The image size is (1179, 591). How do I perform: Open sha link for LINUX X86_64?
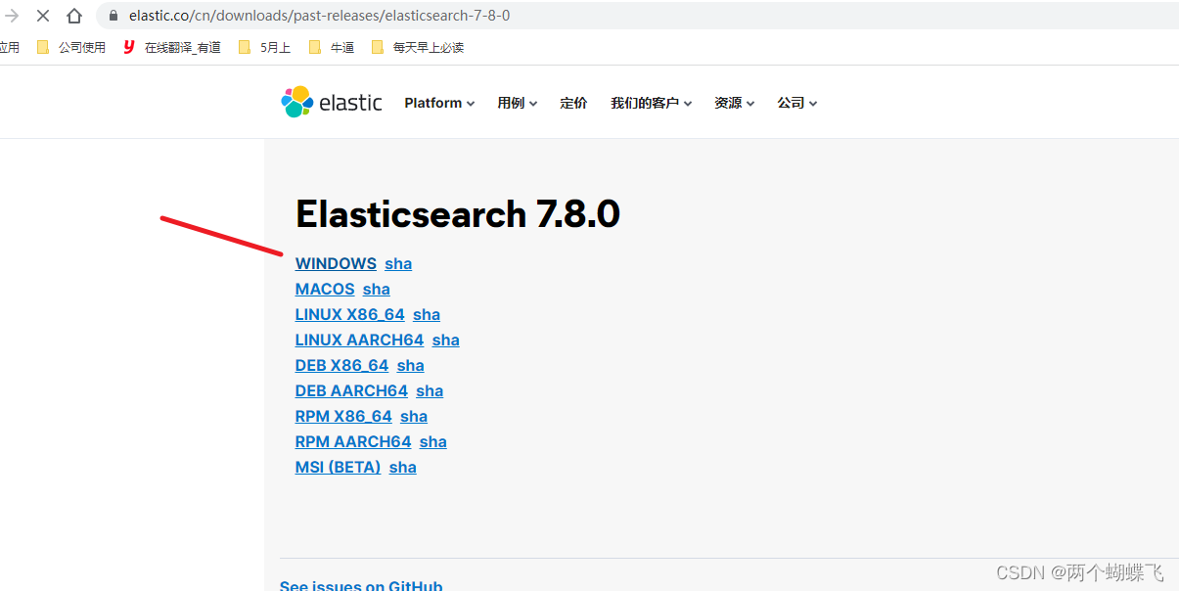(427, 314)
